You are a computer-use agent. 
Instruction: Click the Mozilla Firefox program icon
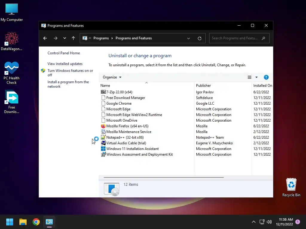[103, 126]
